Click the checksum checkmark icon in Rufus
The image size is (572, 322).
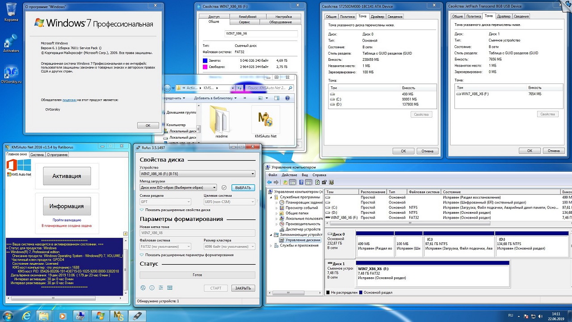tap(224, 187)
